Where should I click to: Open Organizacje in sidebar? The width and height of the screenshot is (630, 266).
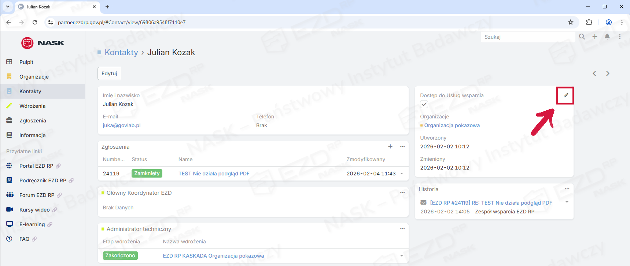[34, 77]
